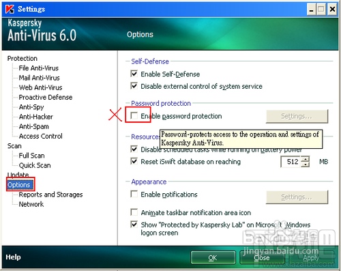Decrease iSwift database size with down arrow
This screenshot has width=341, height=271.
click(306, 165)
